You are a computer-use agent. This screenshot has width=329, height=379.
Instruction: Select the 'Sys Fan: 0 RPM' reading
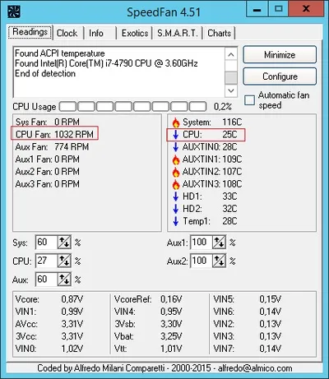point(48,122)
